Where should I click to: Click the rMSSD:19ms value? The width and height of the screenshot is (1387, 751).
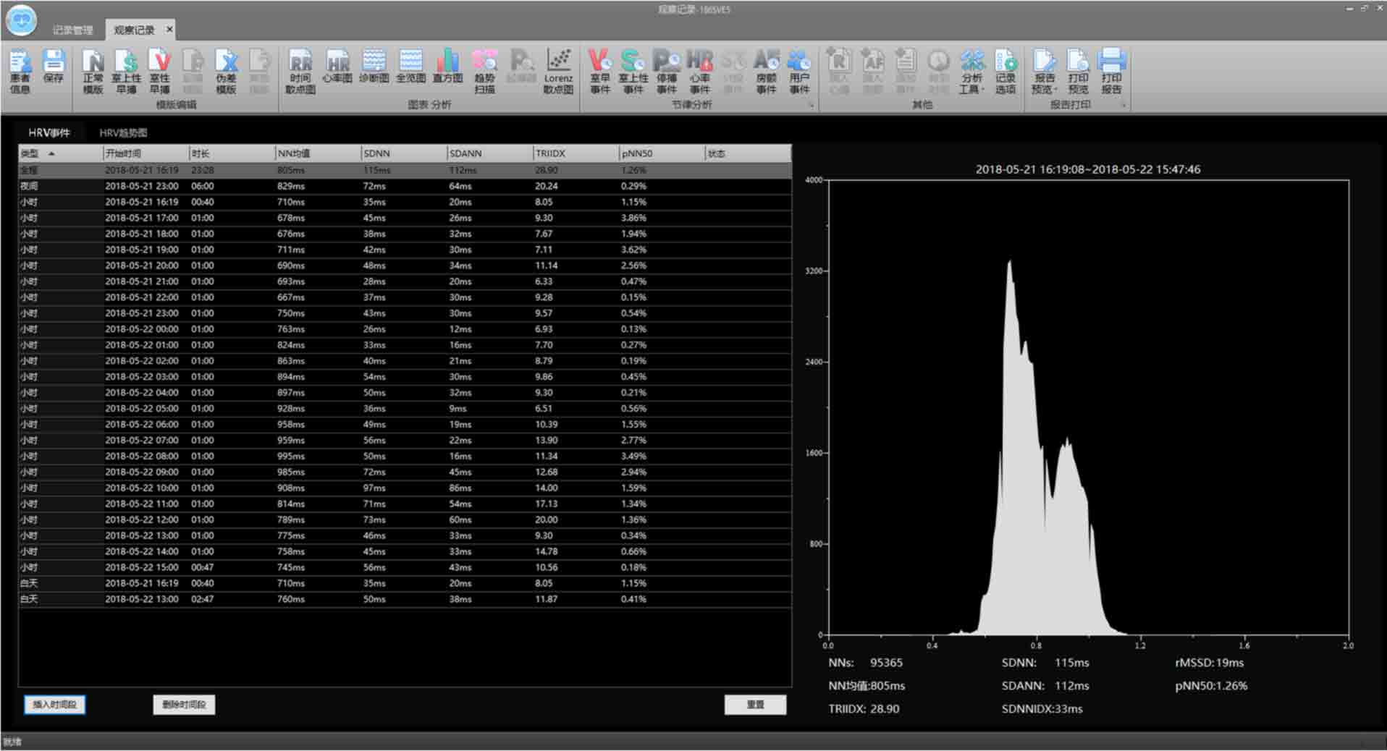pyautogui.click(x=1210, y=663)
